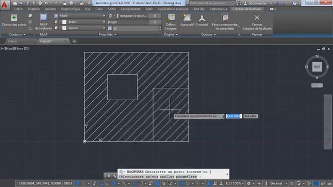Open the AutoCAD application menu logo
Image resolution: width=333 pixels, height=187 pixels.
click(5, 5)
